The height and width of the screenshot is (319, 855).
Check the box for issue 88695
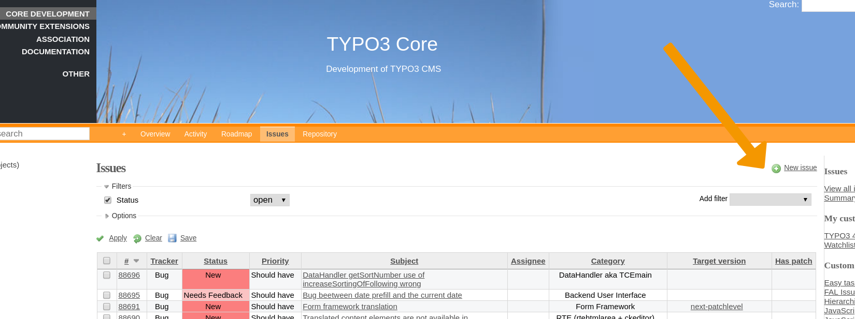(107, 295)
